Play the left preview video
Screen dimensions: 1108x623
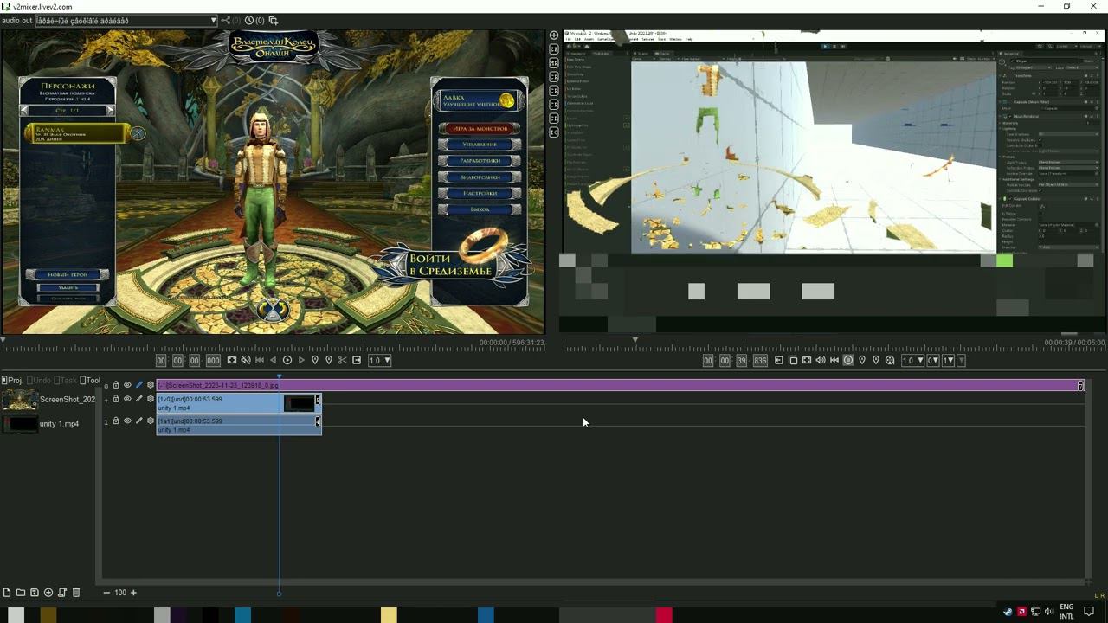click(287, 360)
